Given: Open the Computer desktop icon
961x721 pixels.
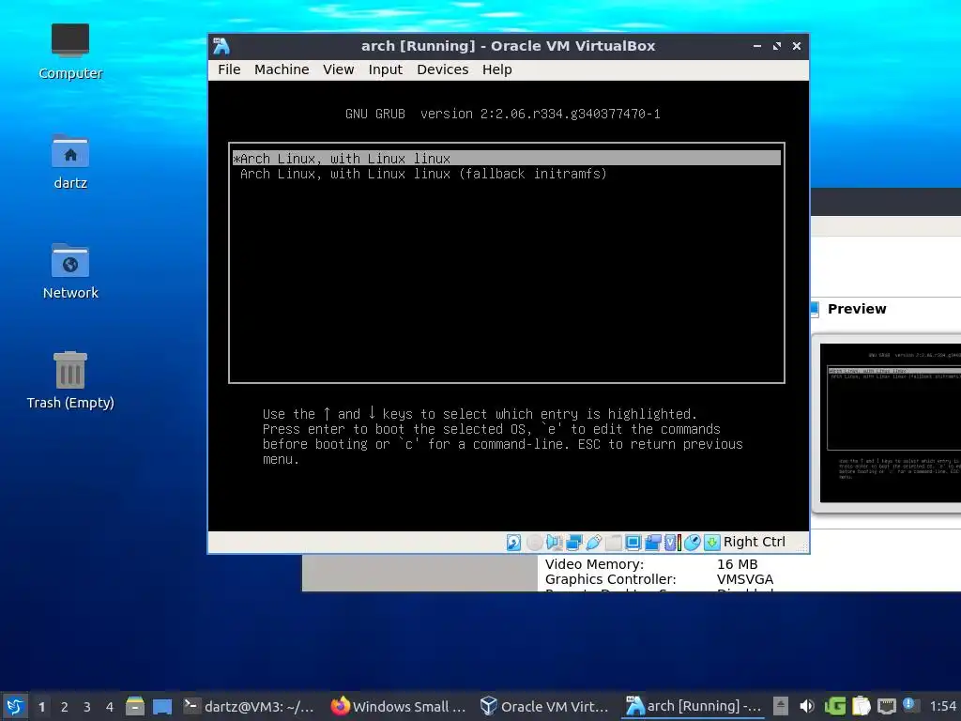Looking at the screenshot, I should tap(70, 52).
